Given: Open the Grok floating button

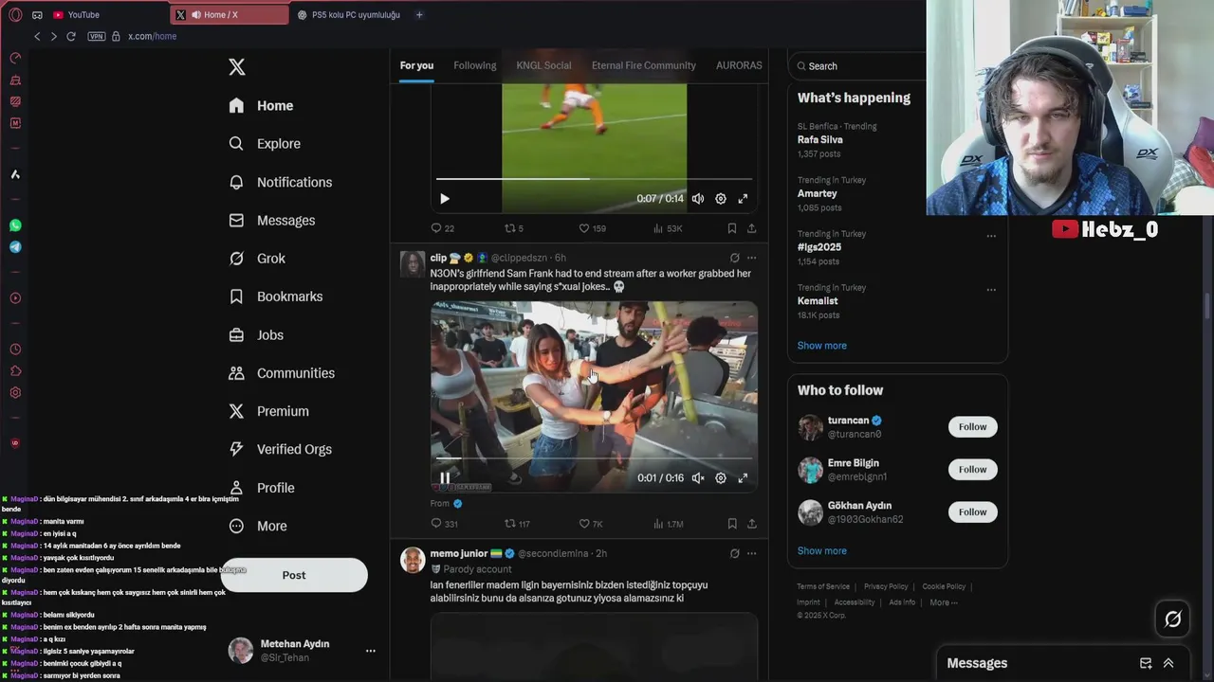Looking at the screenshot, I should tap(1173, 619).
